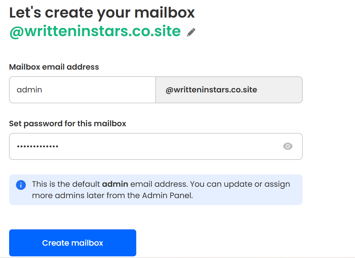
Task: Click the circle info symbol in banner
Action: pos(21,185)
